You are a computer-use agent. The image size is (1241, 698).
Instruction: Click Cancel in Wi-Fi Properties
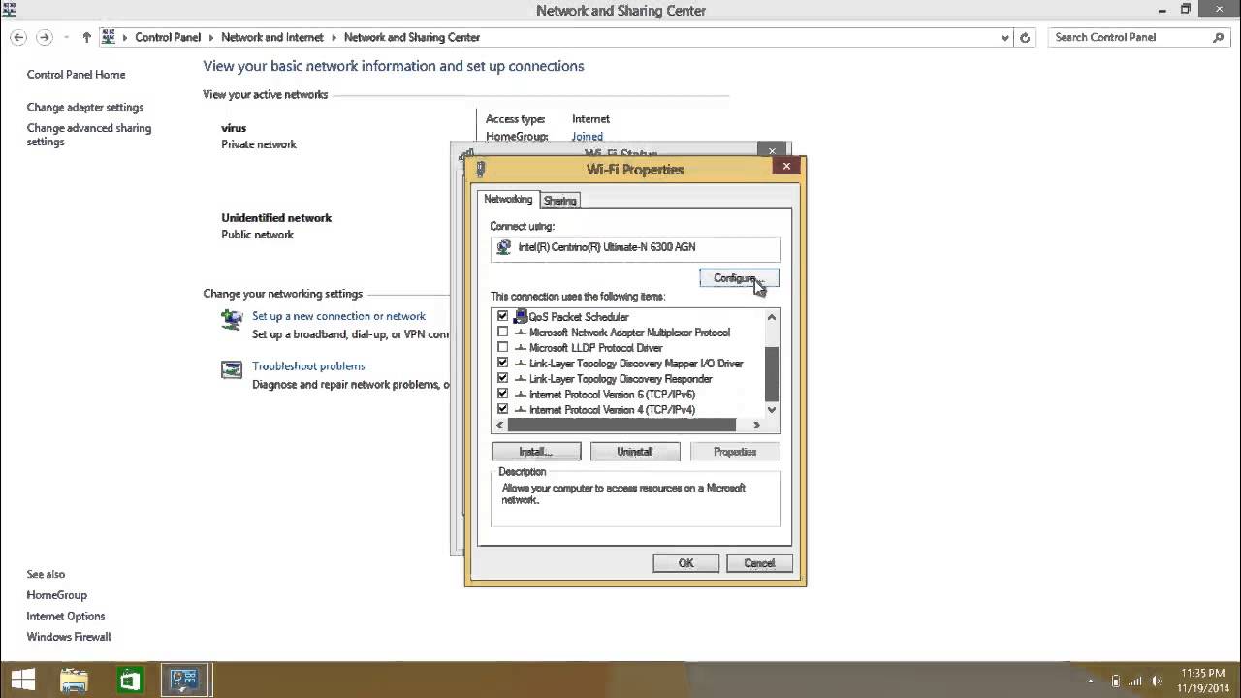pyautogui.click(x=759, y=563)
